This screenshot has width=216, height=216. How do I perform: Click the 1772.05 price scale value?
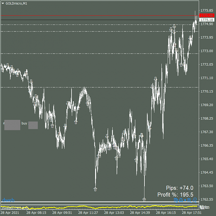[x=207, y=65]
